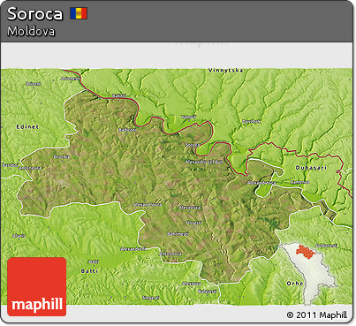
Task: Click the Soroca town label on map
Action: 192,145
